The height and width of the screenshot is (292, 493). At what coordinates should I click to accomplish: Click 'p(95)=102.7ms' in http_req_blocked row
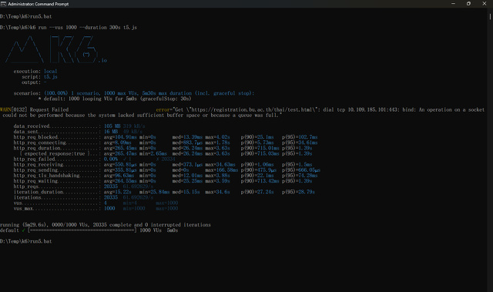point(300,137)
